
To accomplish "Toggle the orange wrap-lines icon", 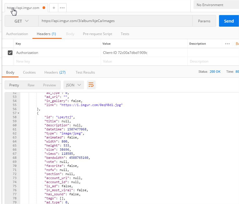I will pos(91,85).
